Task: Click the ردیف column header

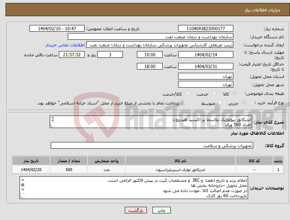Action: (x=278, y=161)
